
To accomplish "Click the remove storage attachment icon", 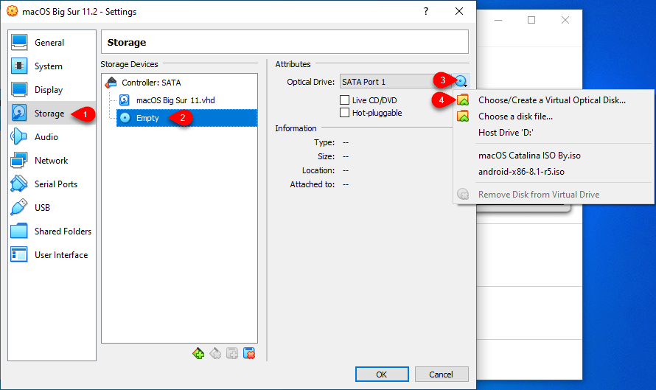I will click(x=249, y=353).
